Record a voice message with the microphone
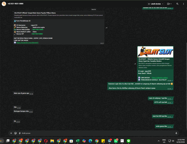 [x=176, y=133]
